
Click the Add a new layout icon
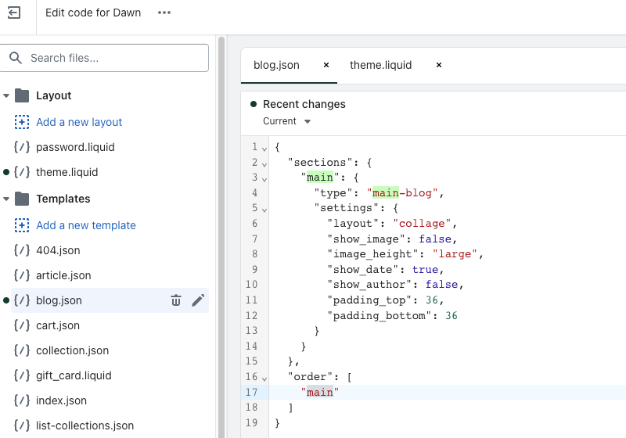coord(22,122)
